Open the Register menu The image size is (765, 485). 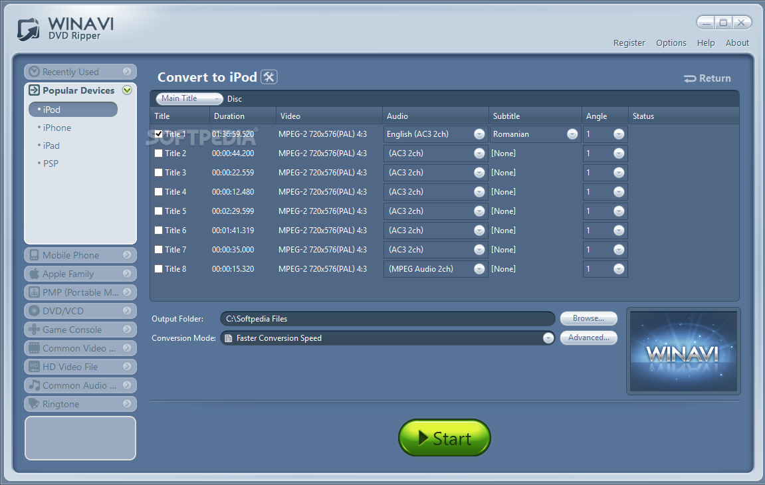pyautogui.click(x=629, y=43)
